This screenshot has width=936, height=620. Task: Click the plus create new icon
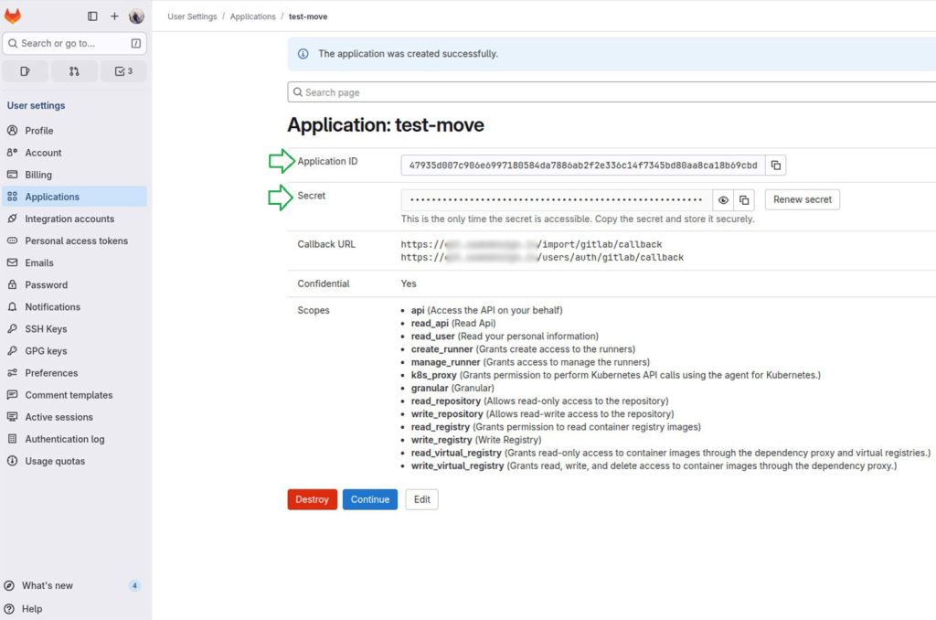tap(114, 16)
